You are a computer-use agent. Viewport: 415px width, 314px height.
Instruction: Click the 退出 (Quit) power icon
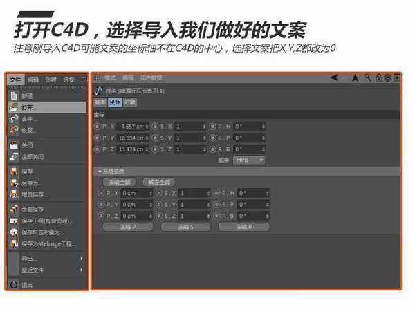14,284
